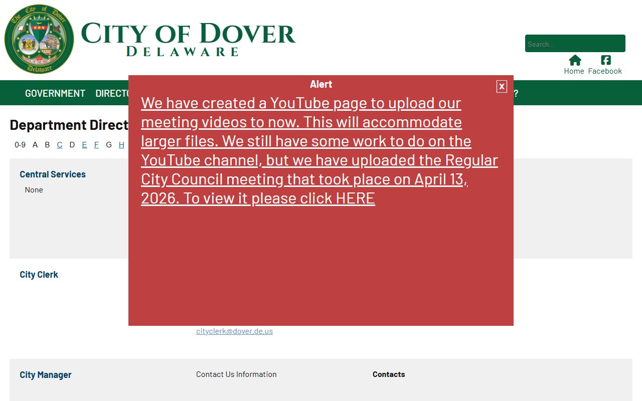Jump to letter E in directory index

[x=84, y=145]
